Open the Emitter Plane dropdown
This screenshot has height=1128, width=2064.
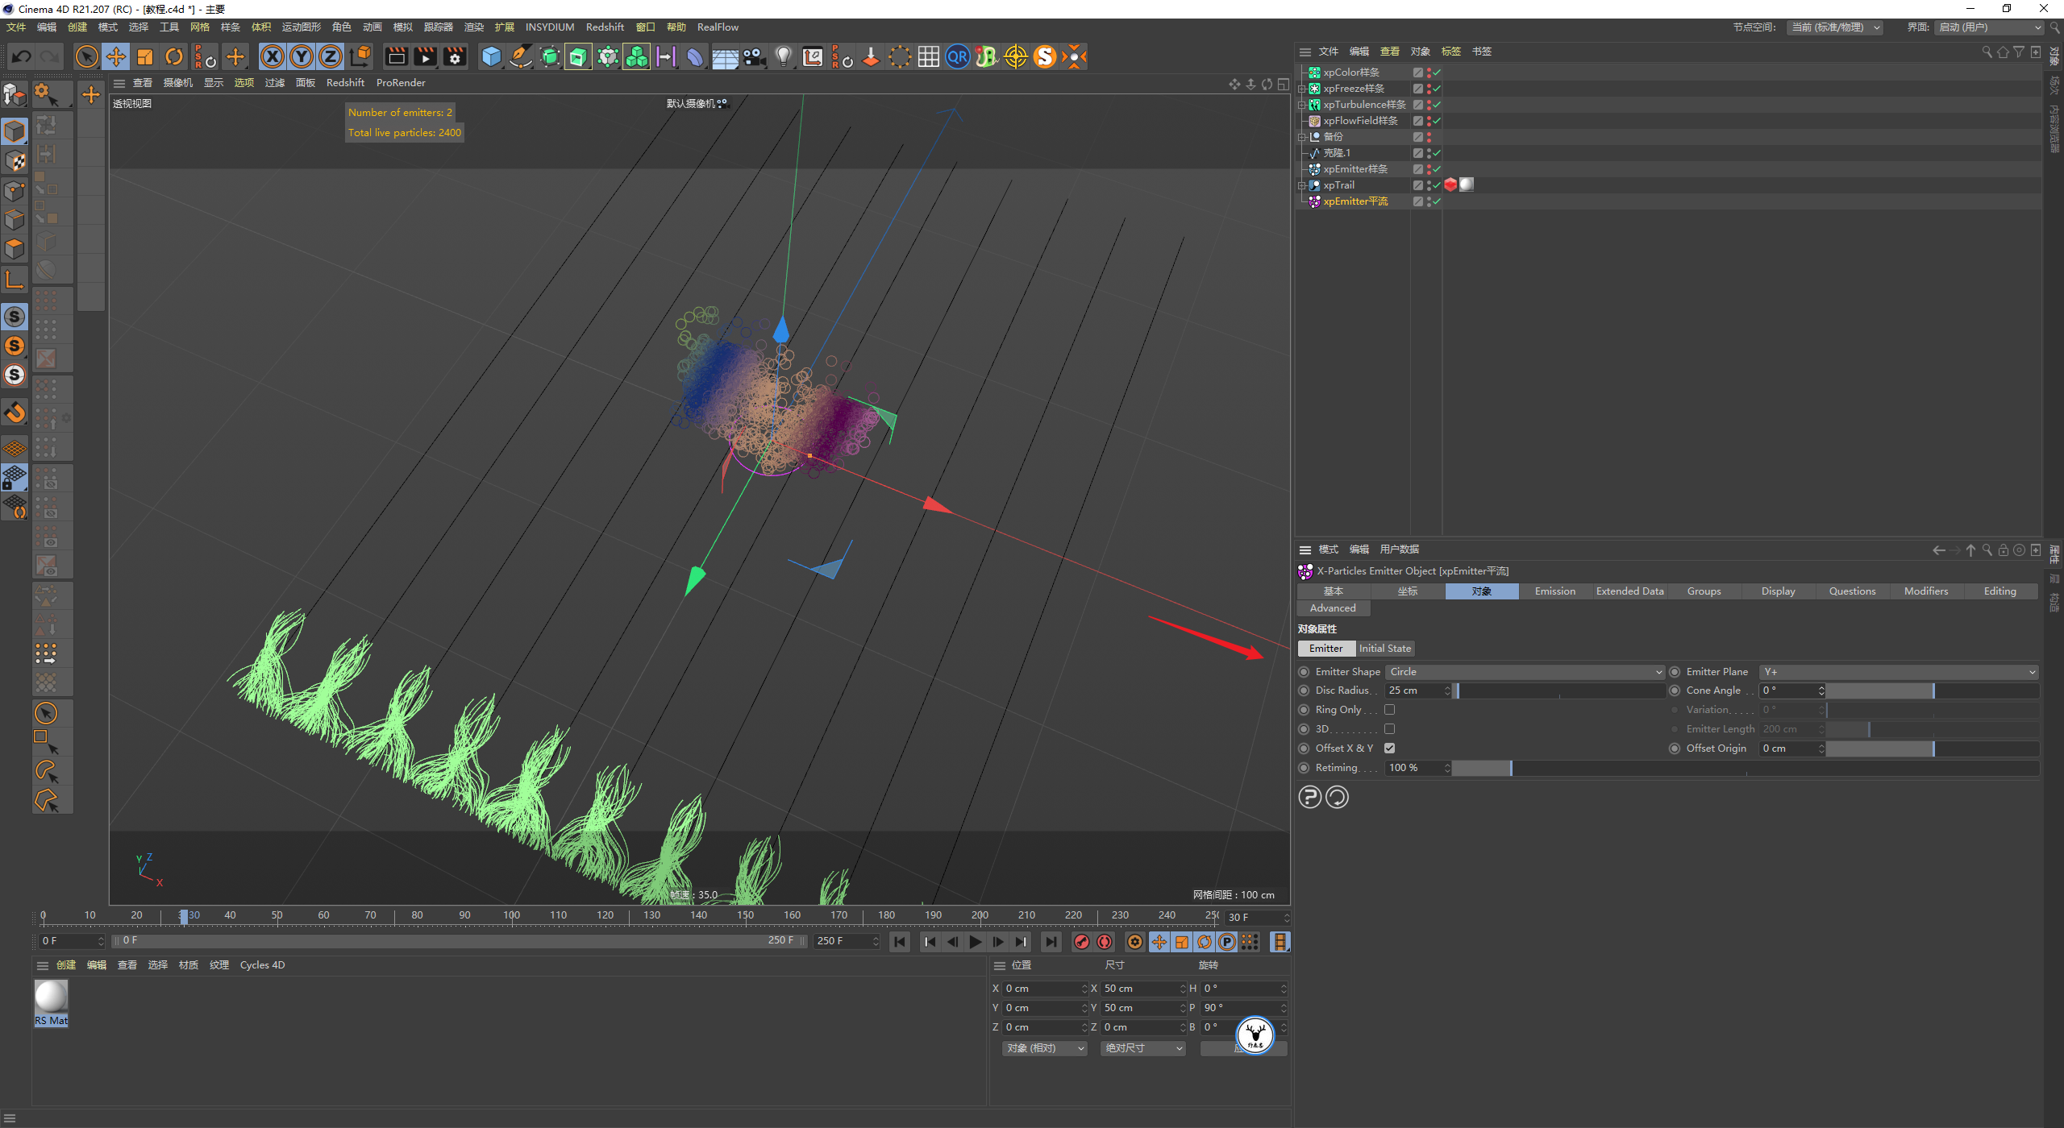click(x=1898, y=672)
